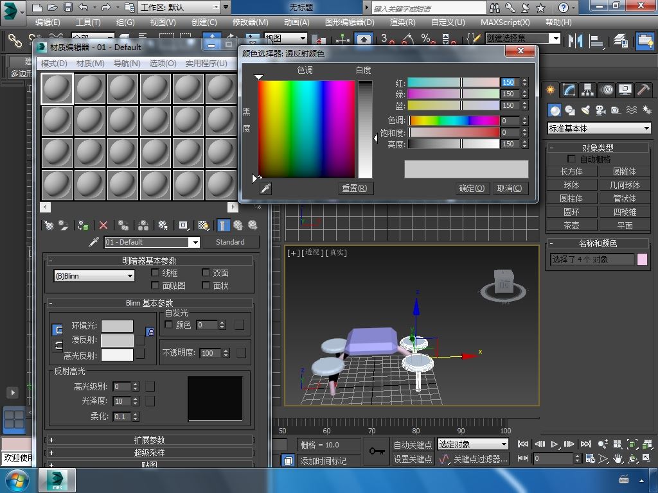Click the 红 (Red) color slider
Screen dimensions: 658x493
click(454, 82)
